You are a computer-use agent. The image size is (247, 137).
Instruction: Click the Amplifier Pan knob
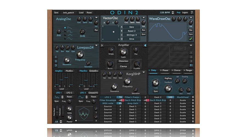[x=136, y=50]
